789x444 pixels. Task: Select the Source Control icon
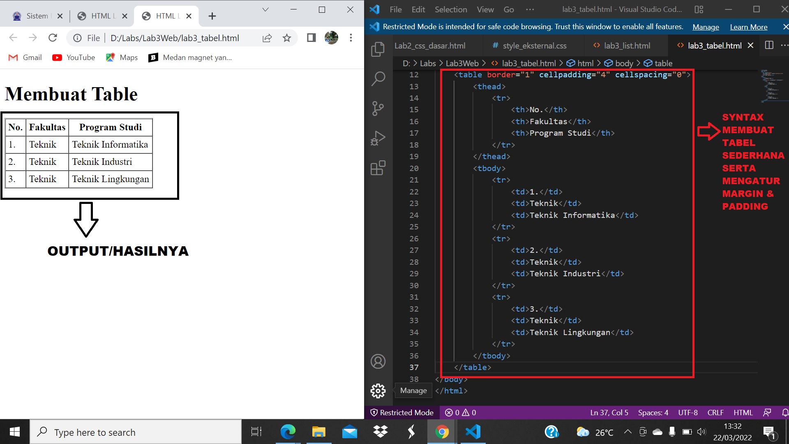378,108
